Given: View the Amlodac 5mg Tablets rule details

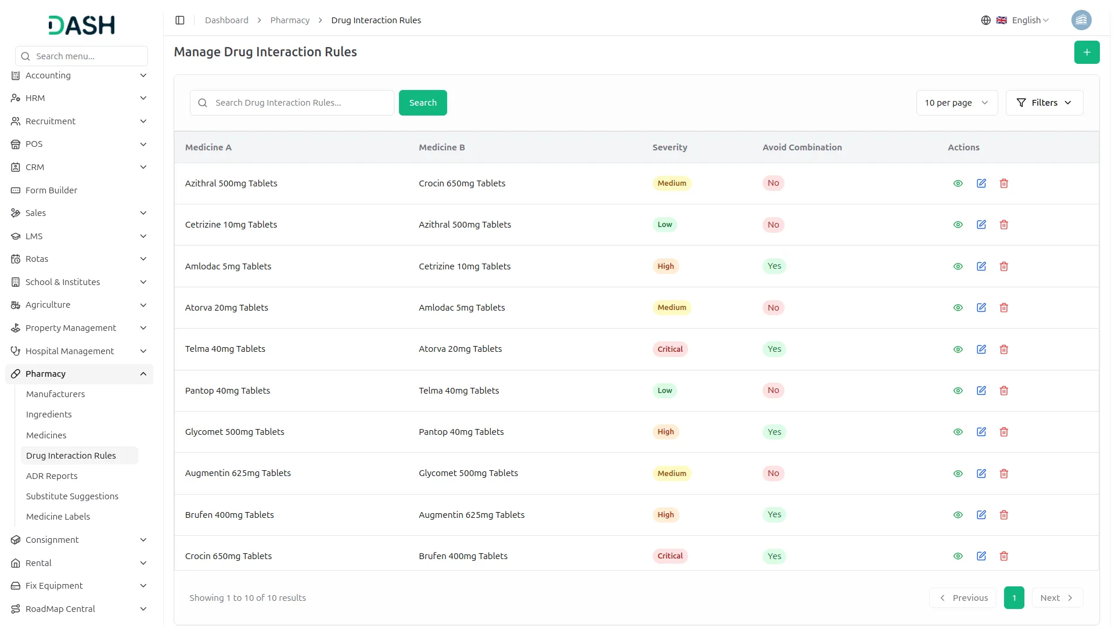Looking at the screenshot, I should click(x=958, y=266).
